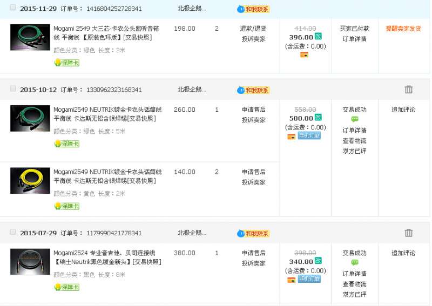
Task: Delete the 2015-10-12 order with the trash icon
Action: 408,90
